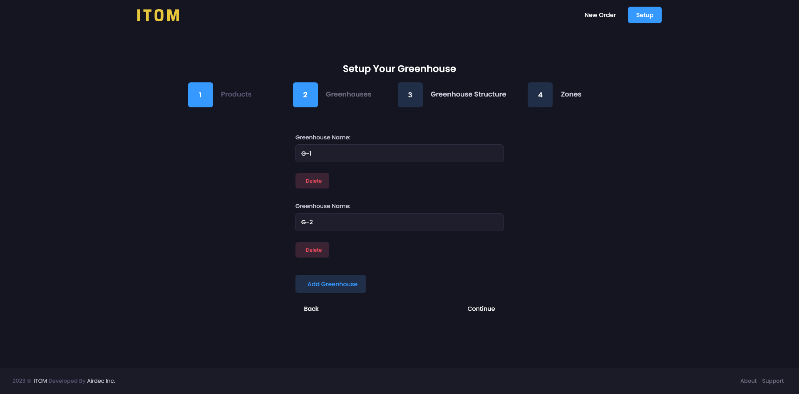Go Back to the previous step
799x394 pixels.
tap(311, 309)
